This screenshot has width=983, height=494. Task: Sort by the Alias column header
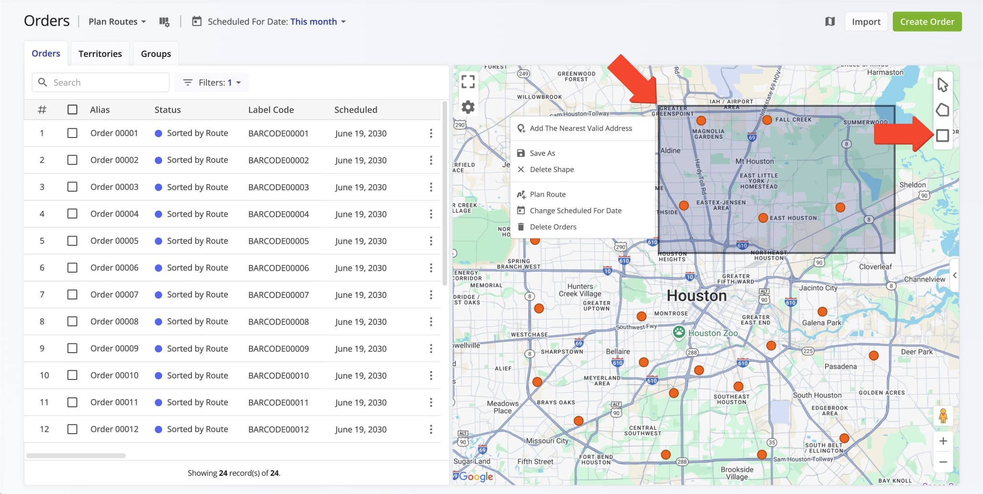pos(100,110)
